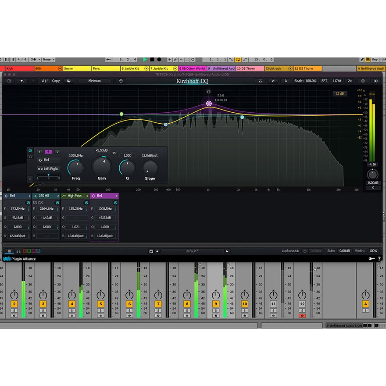
Task: Click the key icon near Plugin Alliance logo
Action: click(371, 259)
